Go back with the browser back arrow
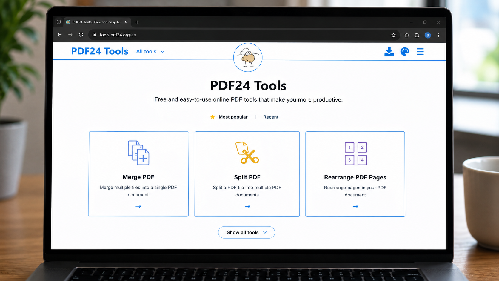This screenshot has height=281, width=499. pyautogui.click(x=60, y=35)
